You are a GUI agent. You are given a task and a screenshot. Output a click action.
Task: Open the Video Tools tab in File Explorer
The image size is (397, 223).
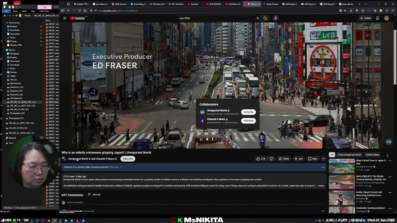tap(44, 11)
